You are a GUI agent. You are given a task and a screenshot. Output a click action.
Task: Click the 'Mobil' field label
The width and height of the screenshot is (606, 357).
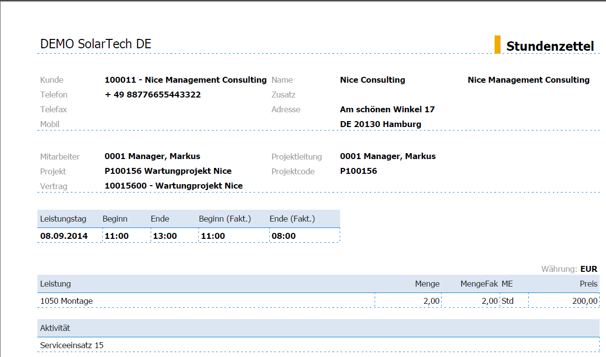tap(50, 124)
